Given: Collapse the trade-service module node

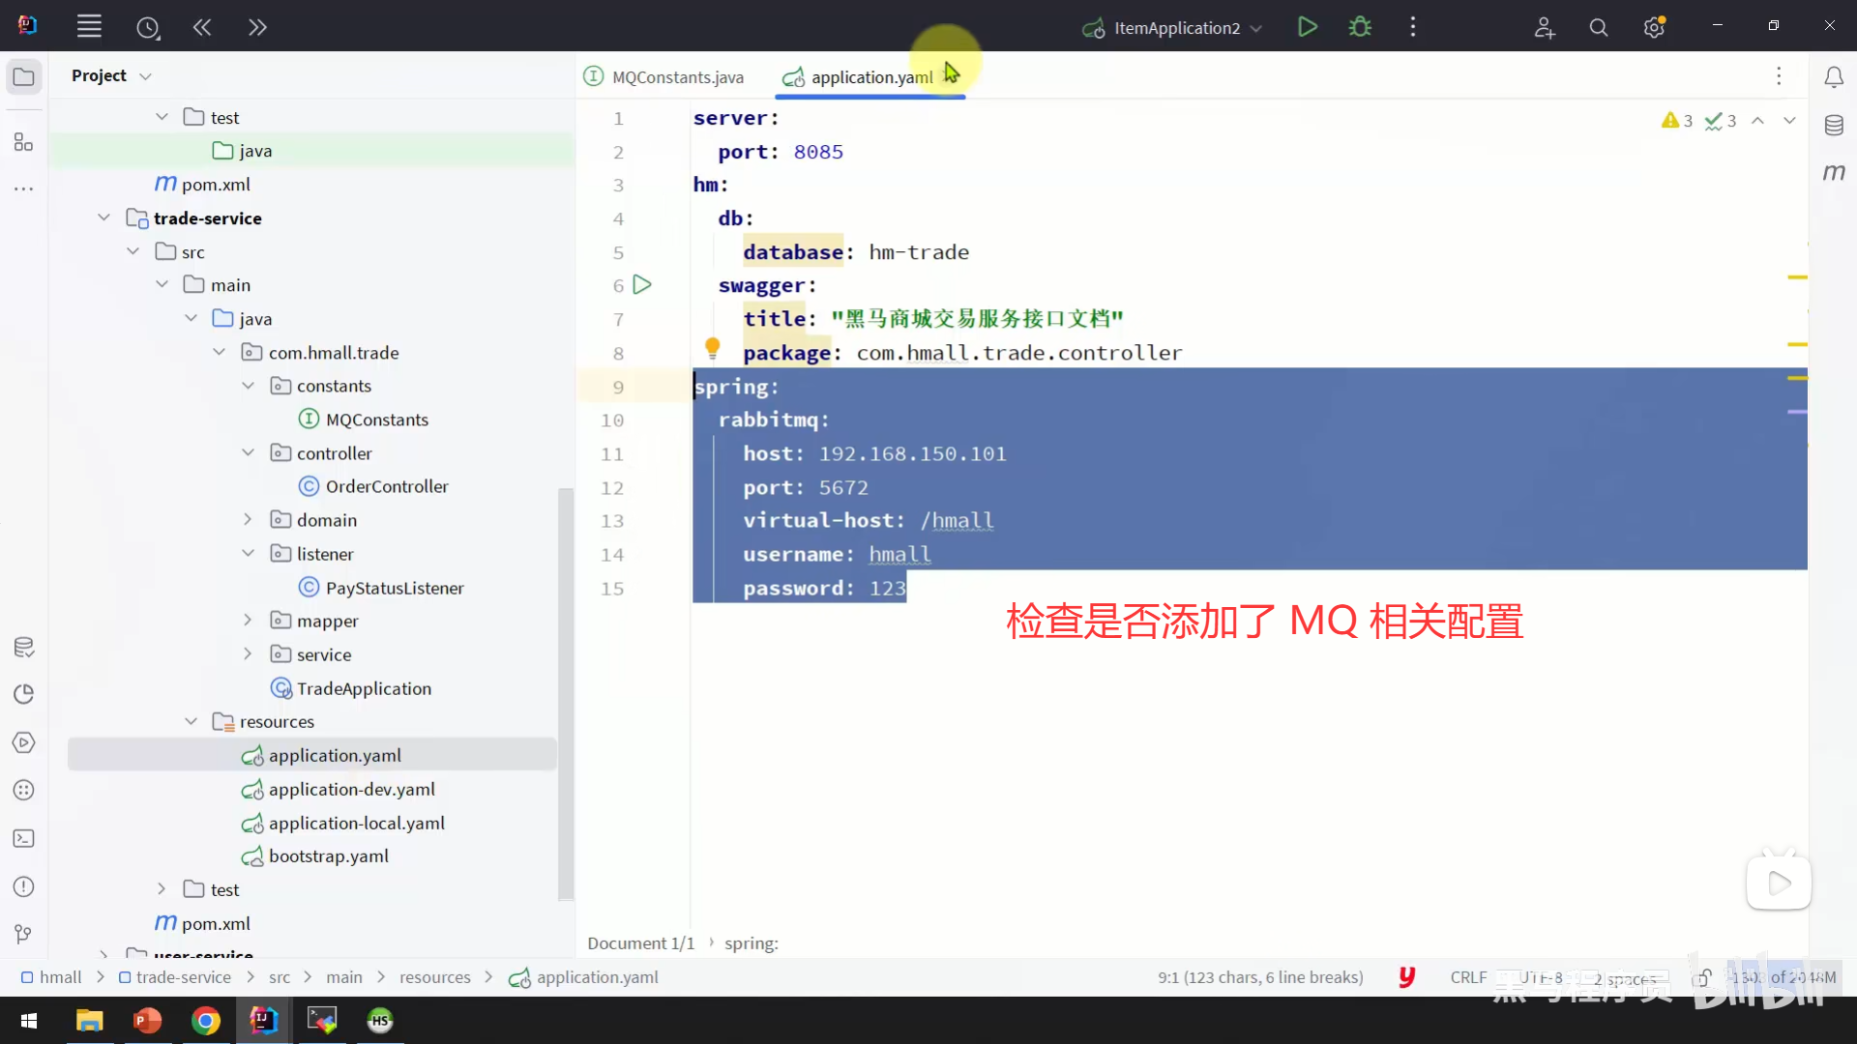Looking at the screenshot, I should pos(103,218).
